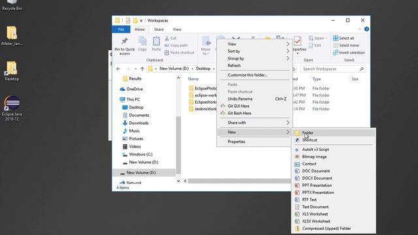The width and height of the screenshot is (418, 235).
Task: Expand the Share with context submenu
Action: (x=254, y=123)
